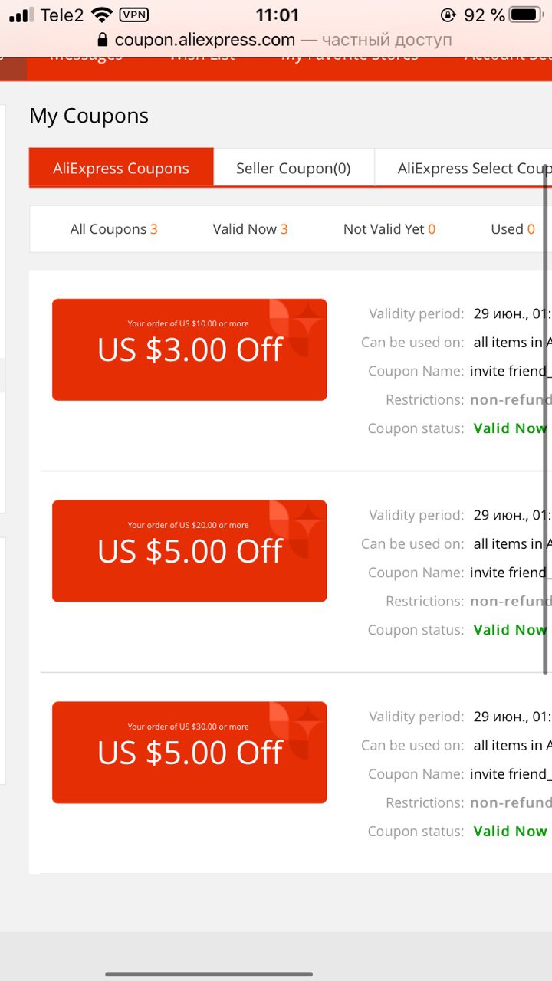Show Not Valid Yet coupons
Screen dimensions: 552x981
[389, 229]
